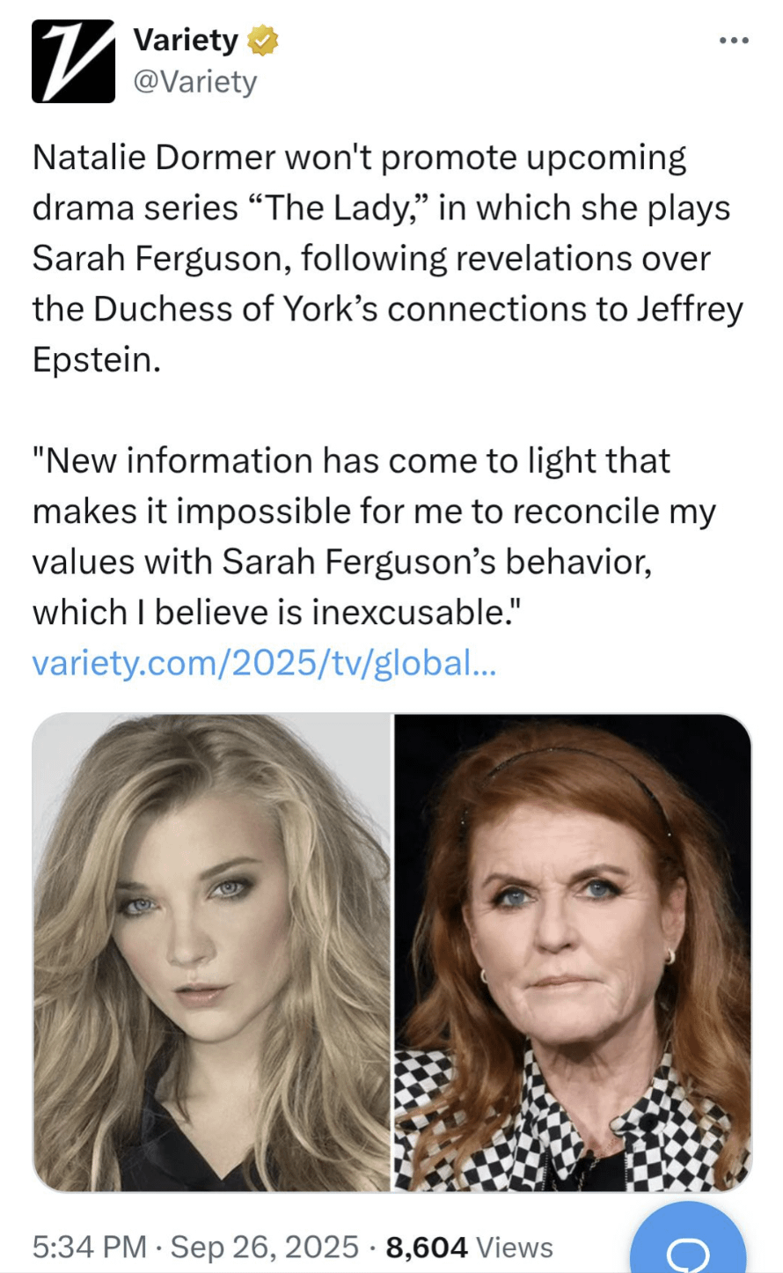Viewport: 783px width, 1273px height.
Task: Open the 8,604 view count number
Action: coord(427,1247)
